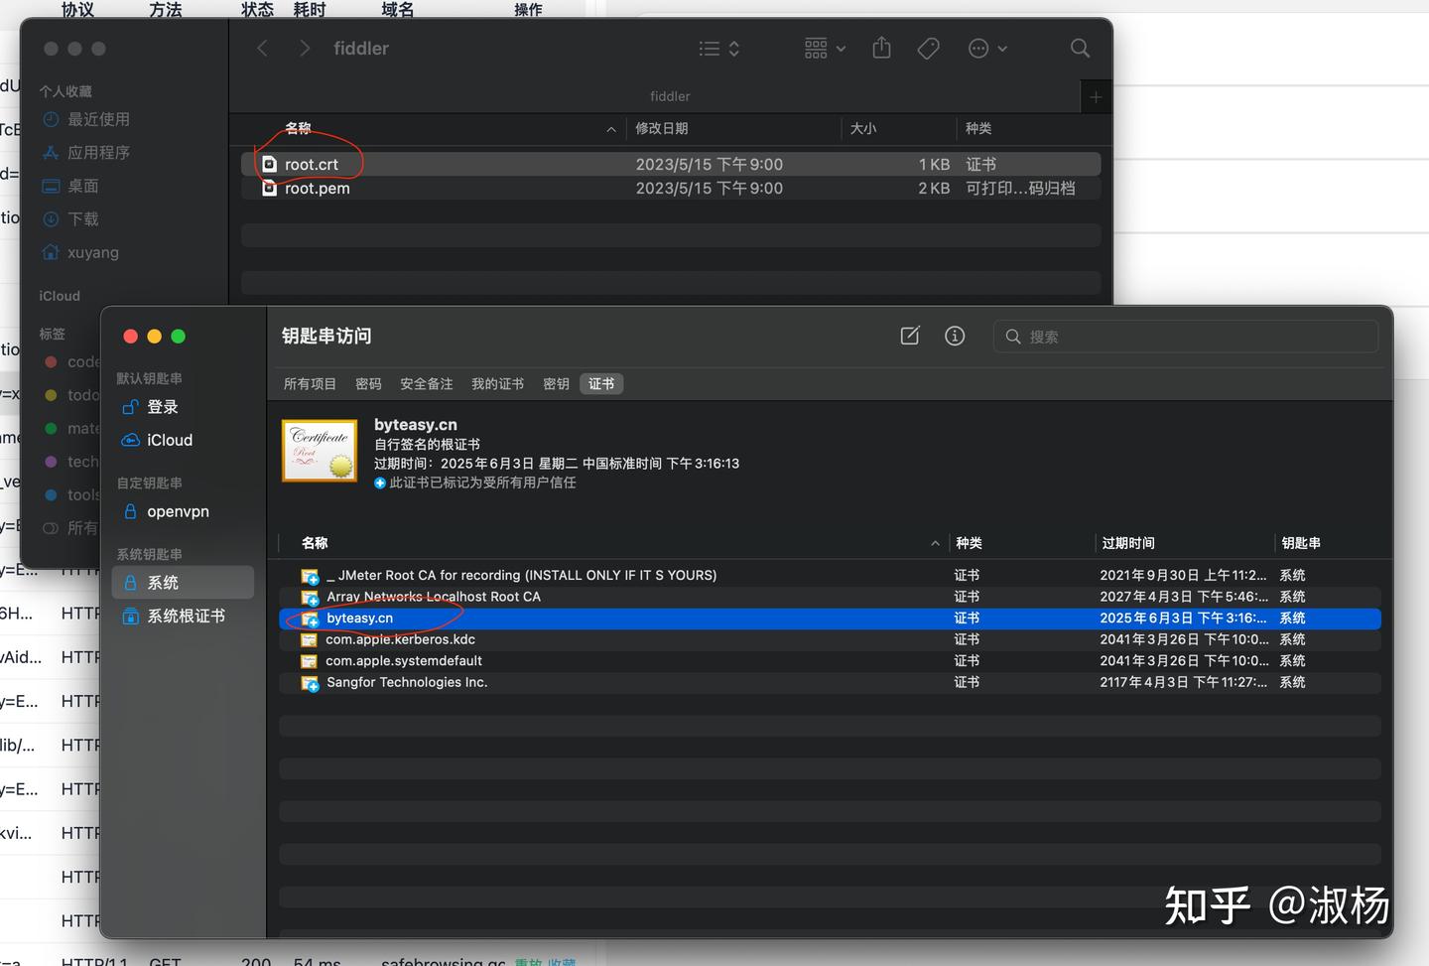
Task: Select the 系统 keychain
Action: (183, 583)
